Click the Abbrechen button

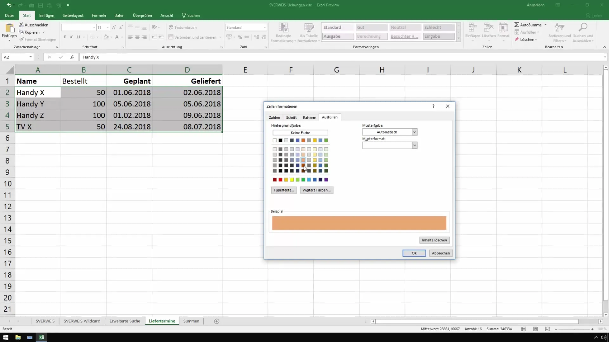(x=441, y=253)
